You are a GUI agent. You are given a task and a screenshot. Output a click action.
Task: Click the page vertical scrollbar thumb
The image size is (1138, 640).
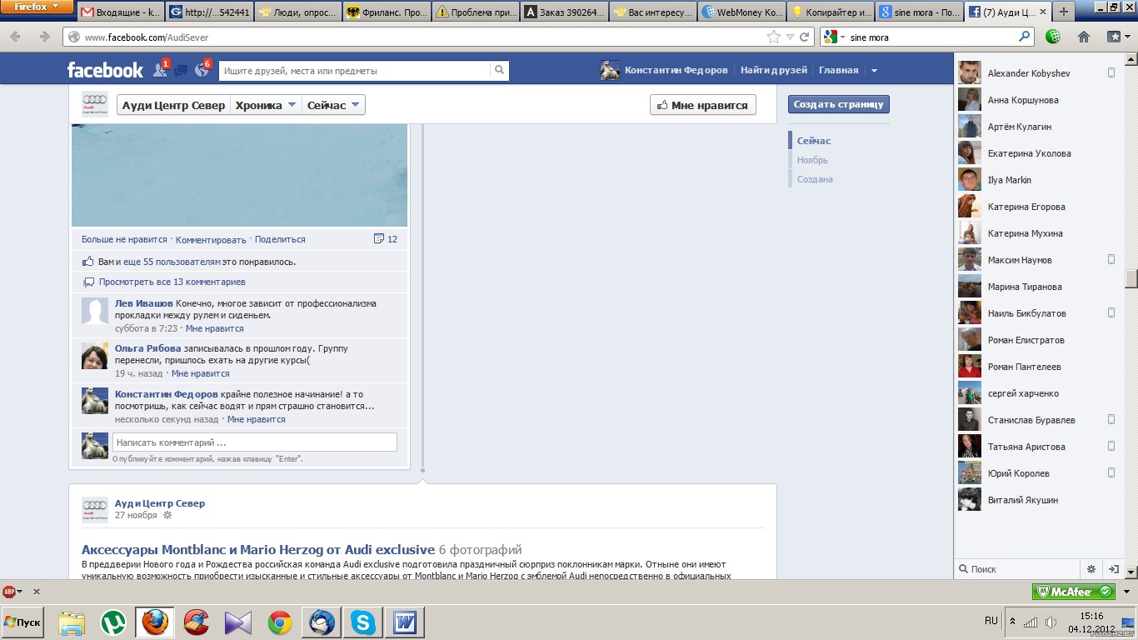point(1131,278)
